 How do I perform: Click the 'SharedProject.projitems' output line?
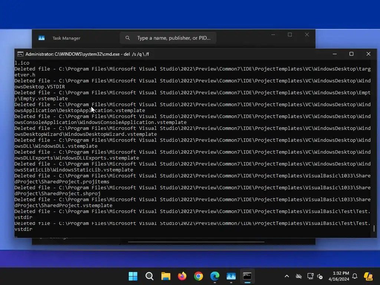(62, 181)
